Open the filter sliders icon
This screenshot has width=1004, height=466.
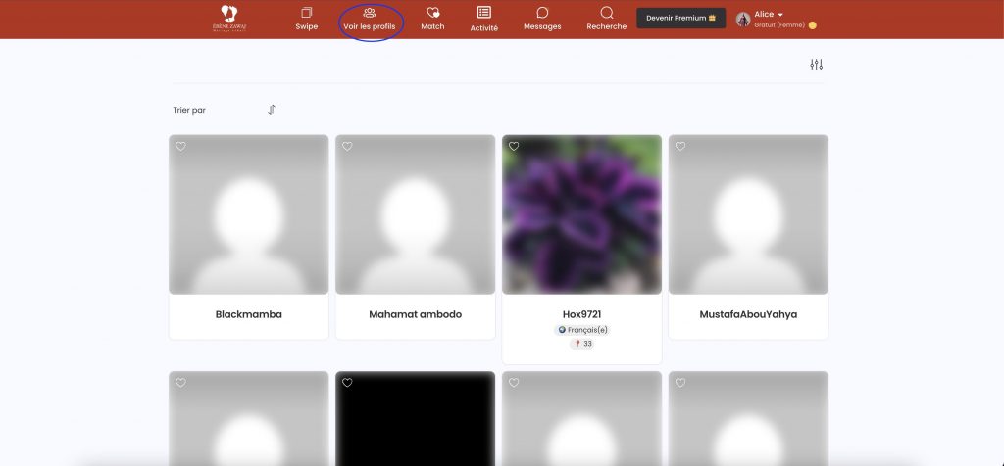tap(817, 65)
